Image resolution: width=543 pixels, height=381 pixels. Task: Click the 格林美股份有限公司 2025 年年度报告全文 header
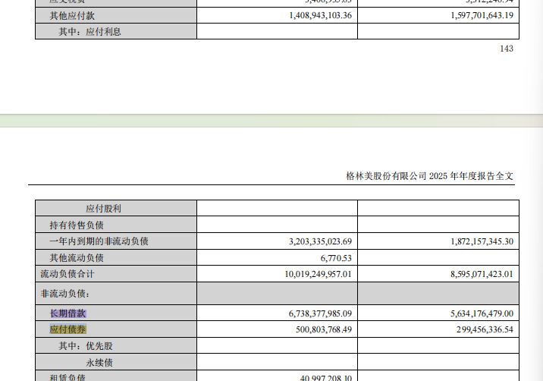tap(429, 176)
